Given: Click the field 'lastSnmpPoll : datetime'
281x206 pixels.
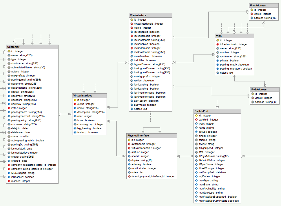Looking at the screenshot, I should point(212,172).
